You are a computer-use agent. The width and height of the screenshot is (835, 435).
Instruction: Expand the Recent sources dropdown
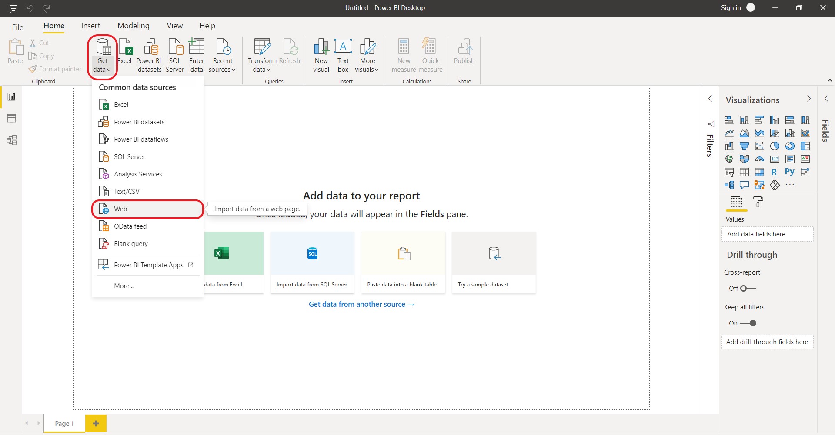click(222, 56)
